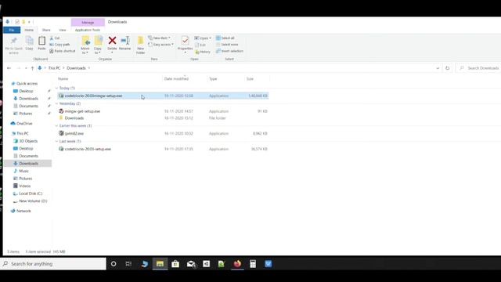Collapse the Yesterday group
Image resolution: width=501 pixels, height=282 pixels.
pyautogui.click(x=56, y=103)
